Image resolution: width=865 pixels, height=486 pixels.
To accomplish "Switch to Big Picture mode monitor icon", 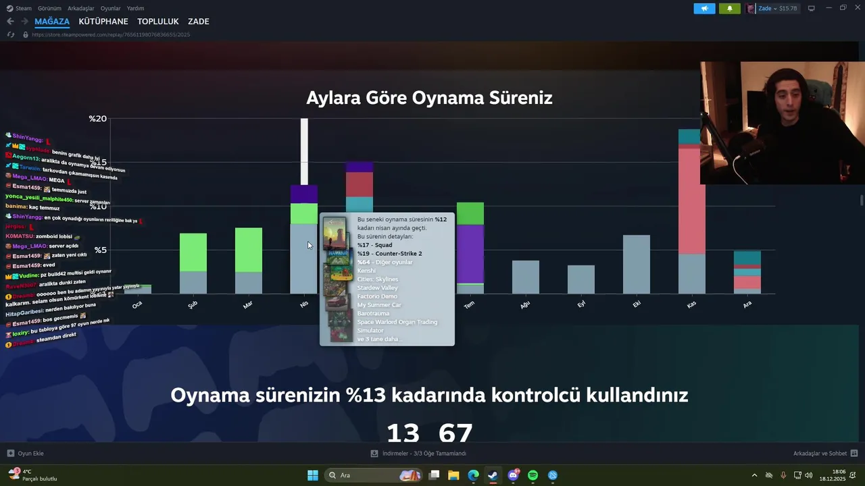I will [x=811, y=8].
